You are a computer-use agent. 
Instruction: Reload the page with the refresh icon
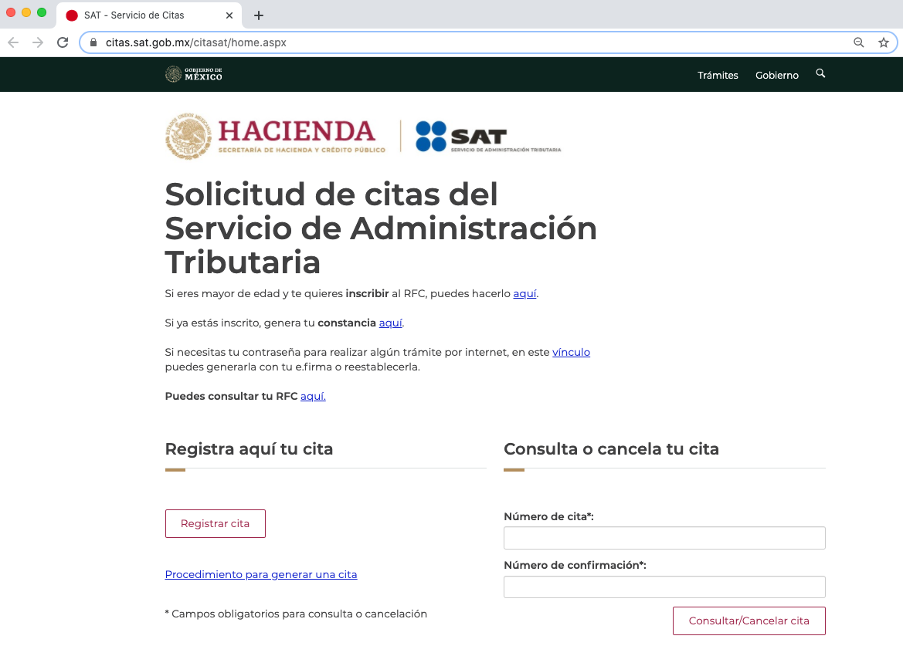click(x=63, y=42)
